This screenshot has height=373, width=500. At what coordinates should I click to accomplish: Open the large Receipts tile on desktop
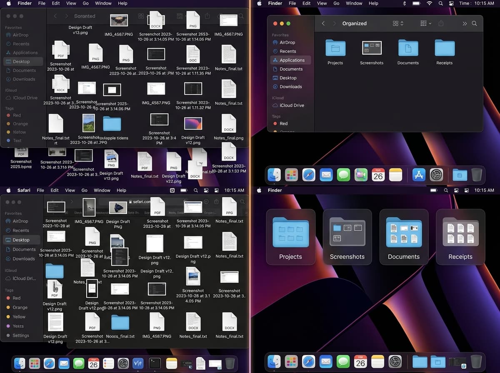(x=460, y=237)
